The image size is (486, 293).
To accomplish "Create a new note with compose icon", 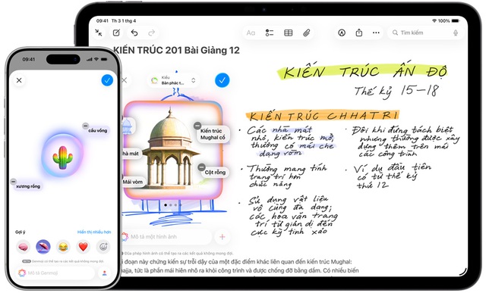I will point(116,33).
